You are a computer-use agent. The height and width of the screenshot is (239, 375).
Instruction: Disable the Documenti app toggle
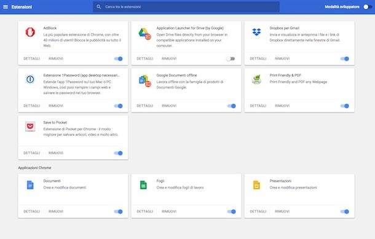119,211
